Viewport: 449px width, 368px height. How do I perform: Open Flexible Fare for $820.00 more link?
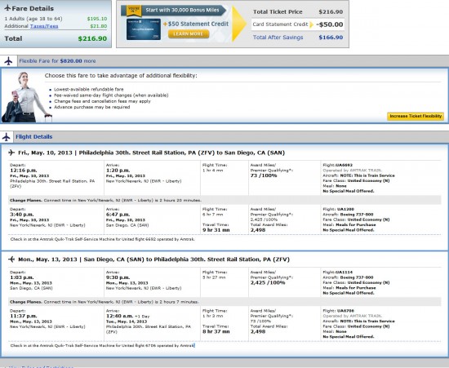click(x=57, y=61)
